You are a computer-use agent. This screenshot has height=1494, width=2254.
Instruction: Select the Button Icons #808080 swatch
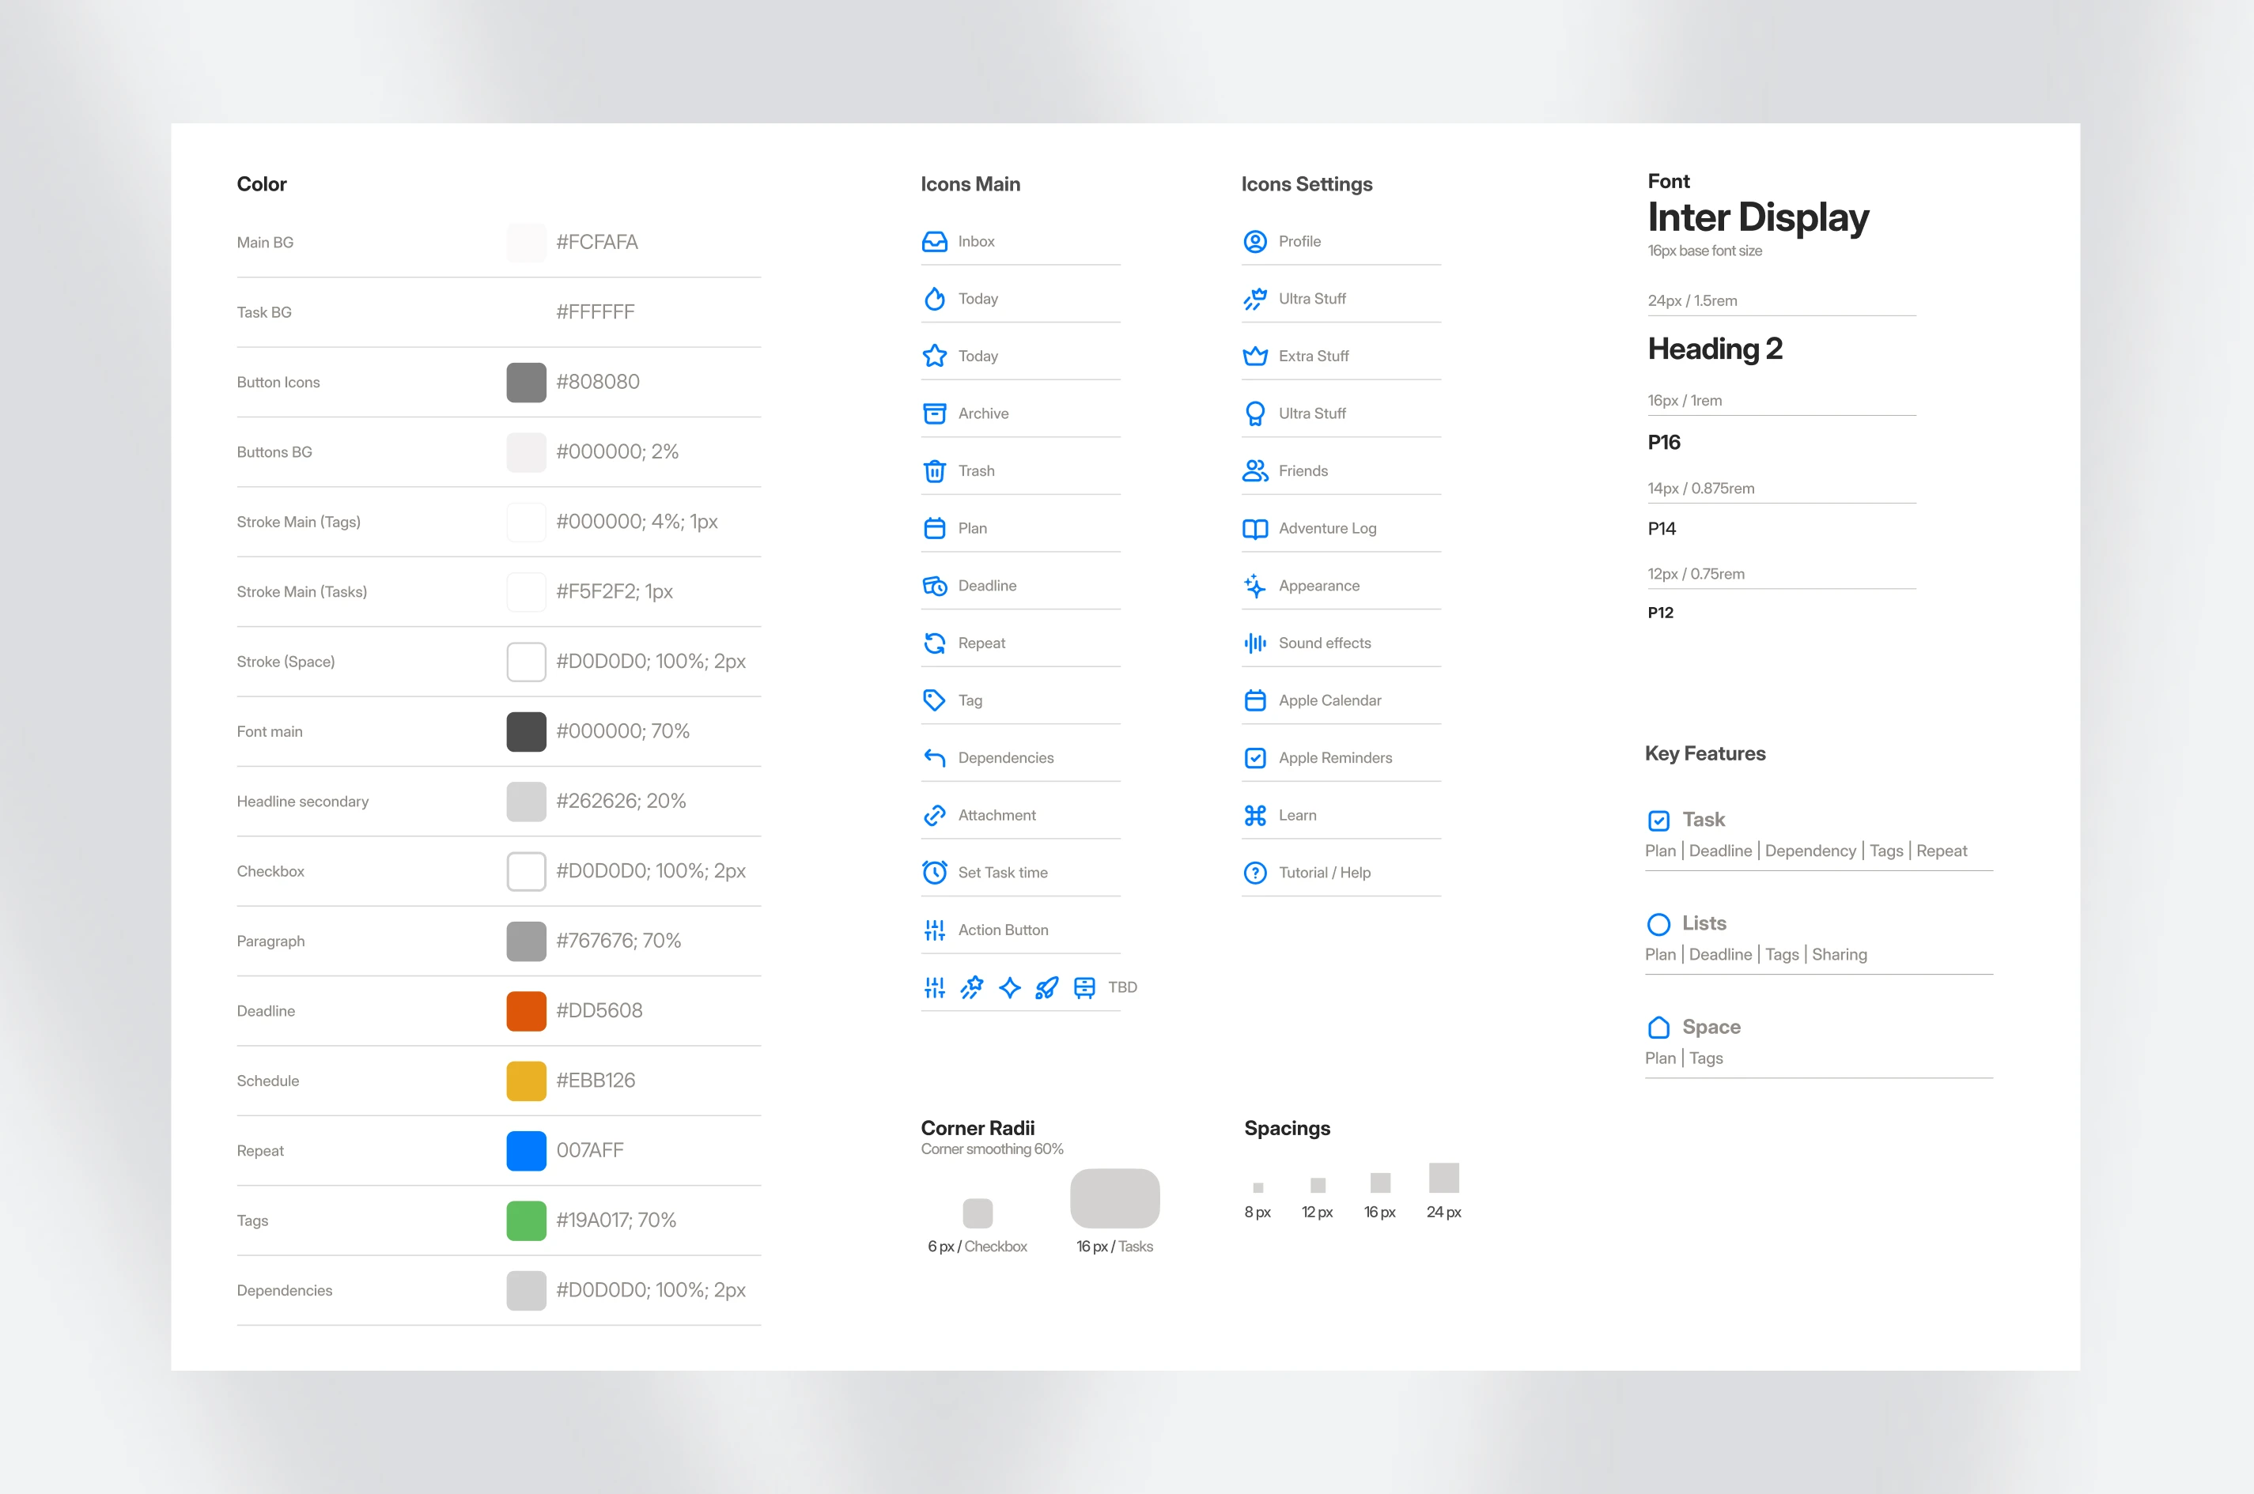(x=526, y=382)
